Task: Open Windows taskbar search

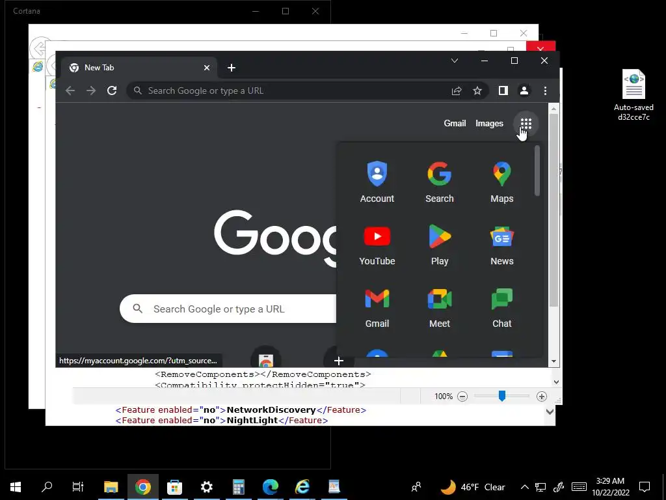Action: (x=47, y=487)
